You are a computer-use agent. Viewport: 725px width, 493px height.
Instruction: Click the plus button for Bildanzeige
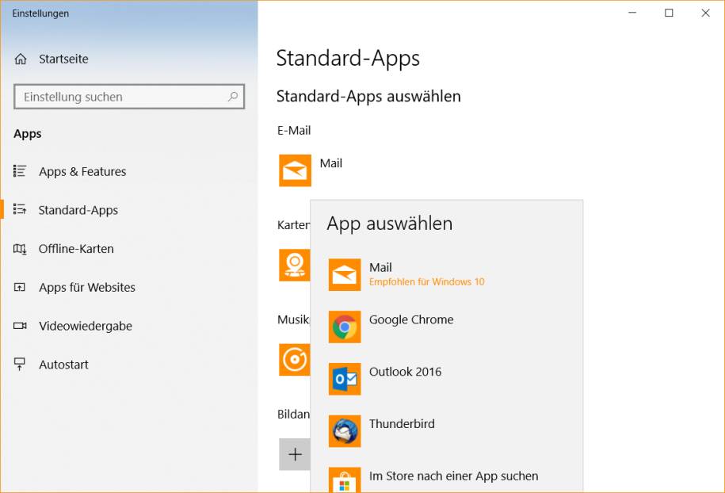click(x=295, y=454)
